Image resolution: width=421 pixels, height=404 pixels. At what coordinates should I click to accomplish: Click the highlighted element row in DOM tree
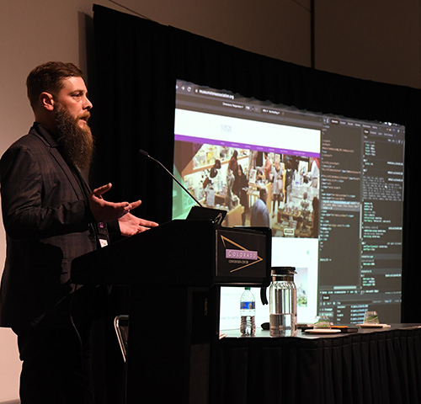click(340, 205)
